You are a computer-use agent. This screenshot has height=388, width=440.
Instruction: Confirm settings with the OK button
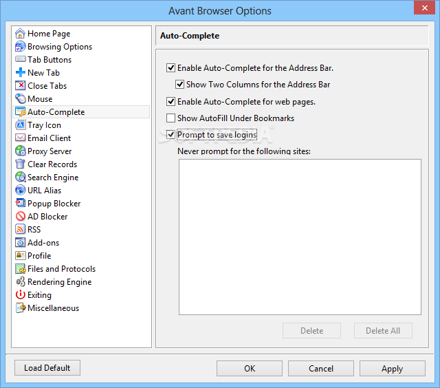tap(249, 368)
